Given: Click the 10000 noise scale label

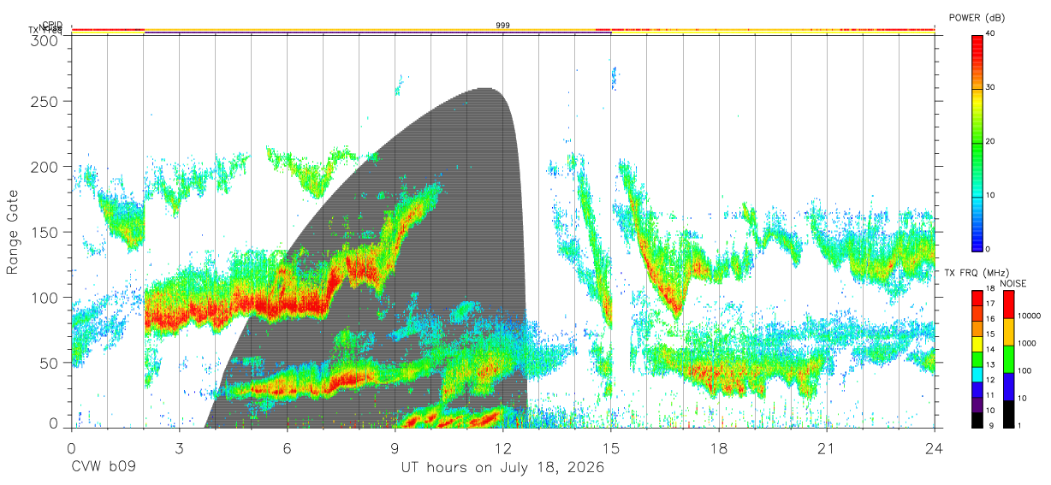Looking at the screenshot, I should click(x=1030, y=316).
